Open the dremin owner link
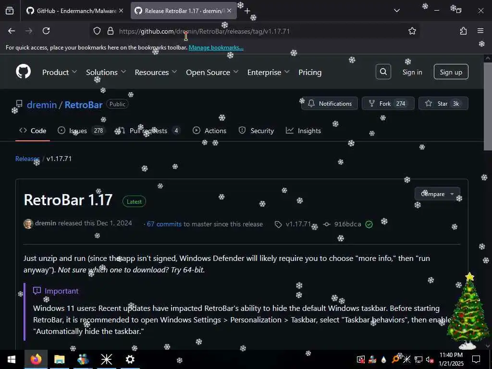The image size is (492, 369). (42, 105)
